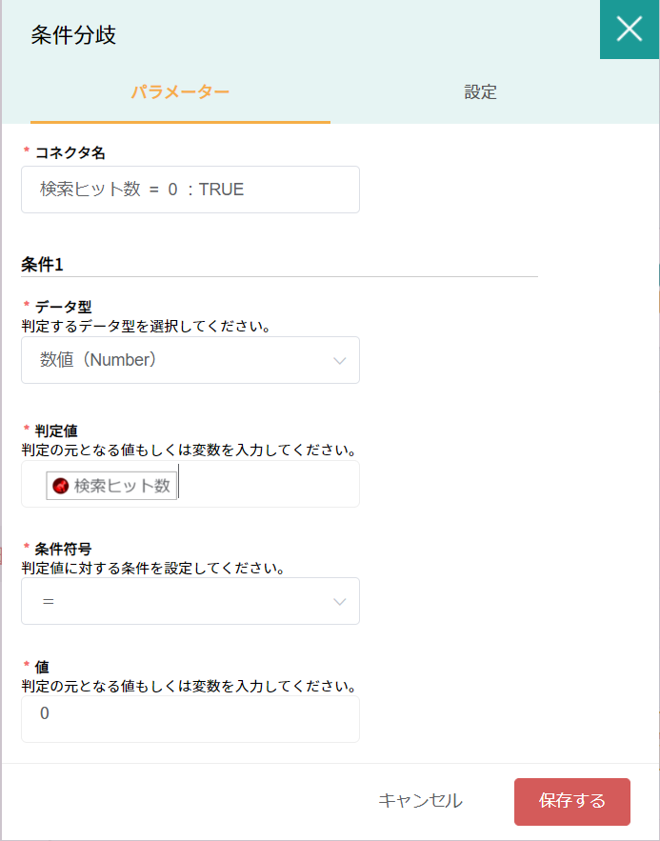Click the キャンセル button
This screenshot has height=841, width=660.
[x=420, y=801]
